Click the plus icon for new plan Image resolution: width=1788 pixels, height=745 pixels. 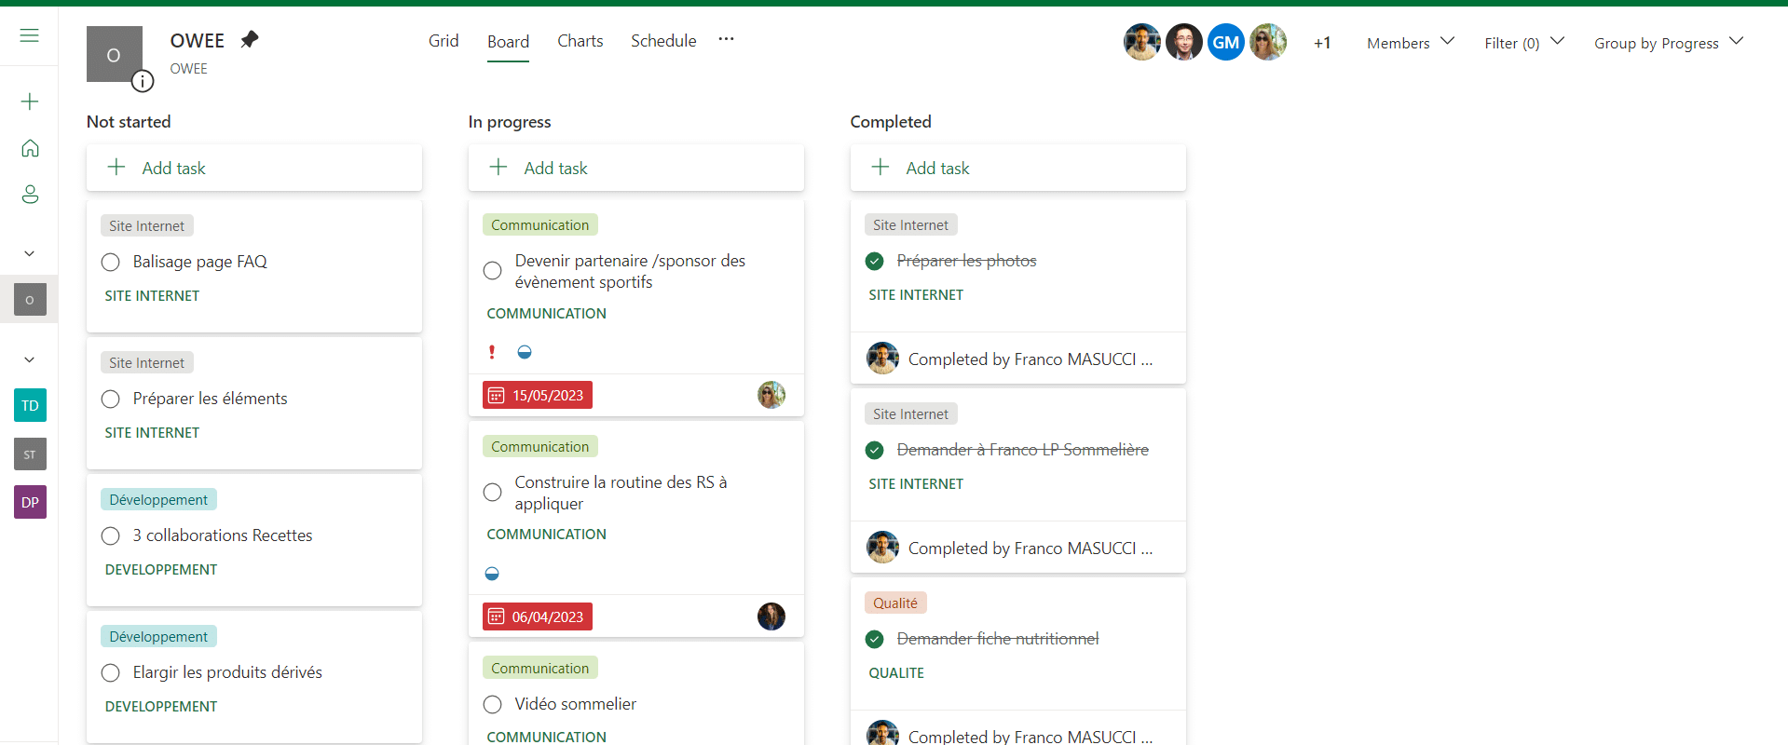pos(30,102)
